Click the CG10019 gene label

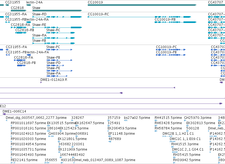[95, 2]
